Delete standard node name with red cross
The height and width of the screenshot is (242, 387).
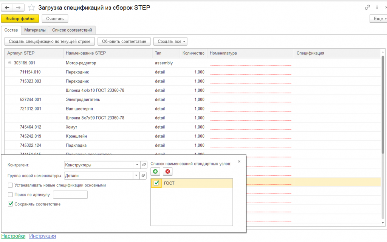[167, 172]
